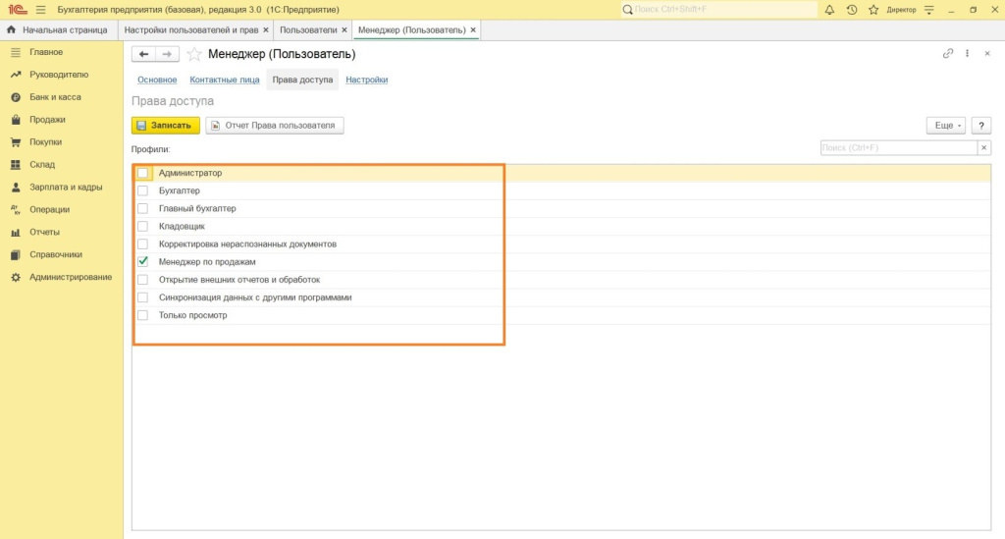Open Банк и касса section

(x=55, y=97)
